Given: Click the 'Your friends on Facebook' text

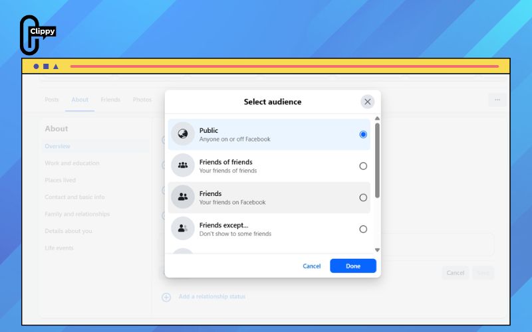Looking at the screenshot, I should pos(232,203).
